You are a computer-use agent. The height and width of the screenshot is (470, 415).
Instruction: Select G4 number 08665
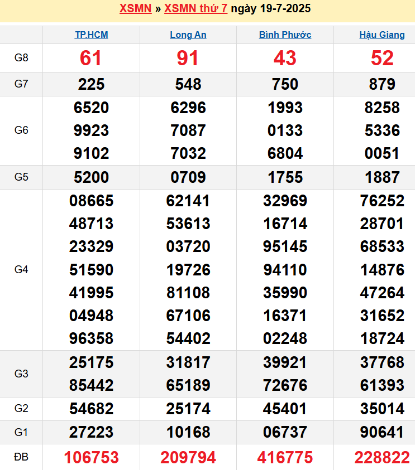(x=91, y=201)
